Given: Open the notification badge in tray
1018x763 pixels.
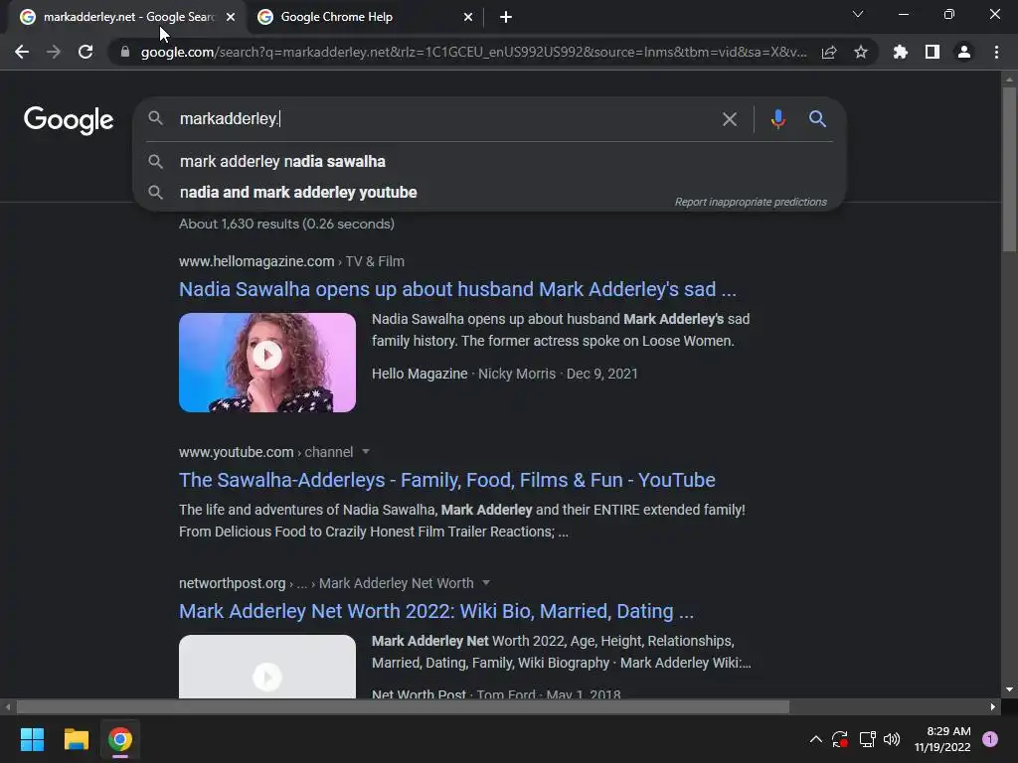Looking at the screenshot, I should [990, 739].
